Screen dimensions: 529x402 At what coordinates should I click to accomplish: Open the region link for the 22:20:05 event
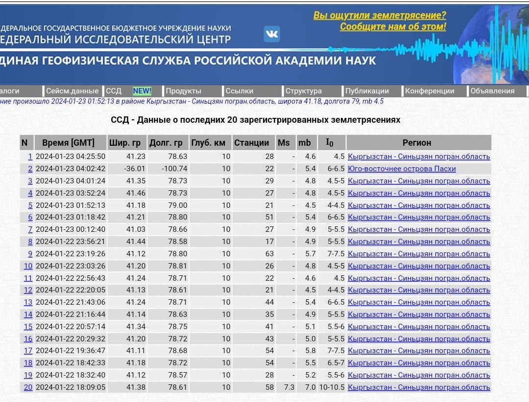419,290
